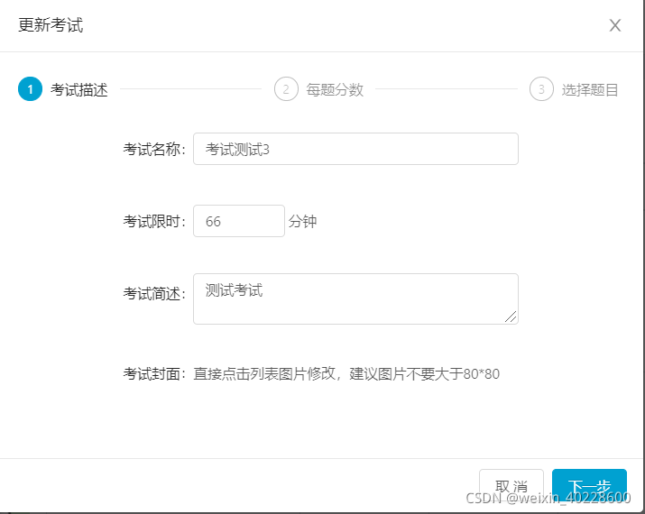This screenshot has height=514, width=645.
Task: Open the 选择题目 step label
Action: 590,89
